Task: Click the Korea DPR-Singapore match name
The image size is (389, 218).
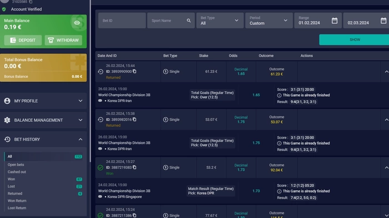Action: click(124, 197)
